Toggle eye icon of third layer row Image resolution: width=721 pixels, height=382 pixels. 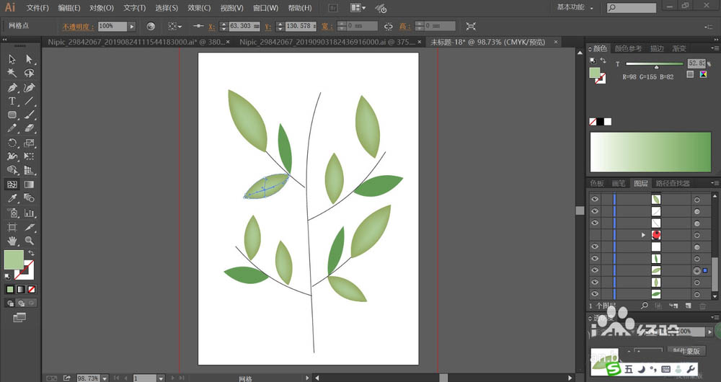click(595, 223)
